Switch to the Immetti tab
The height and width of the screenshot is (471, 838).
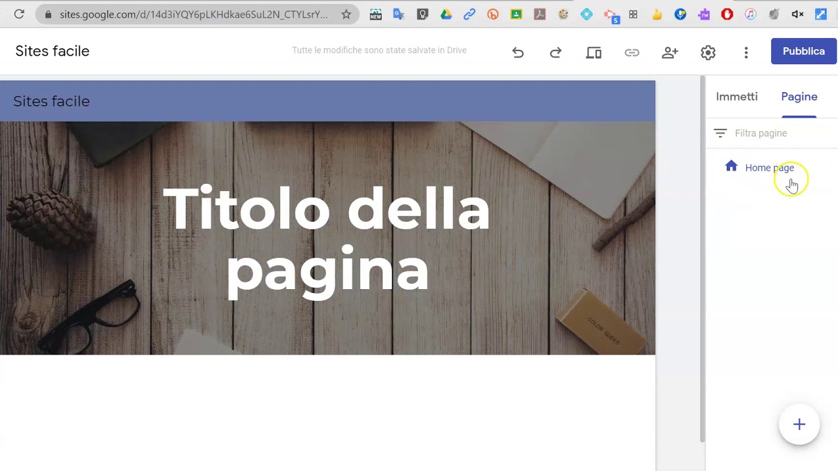coord(737,96)
